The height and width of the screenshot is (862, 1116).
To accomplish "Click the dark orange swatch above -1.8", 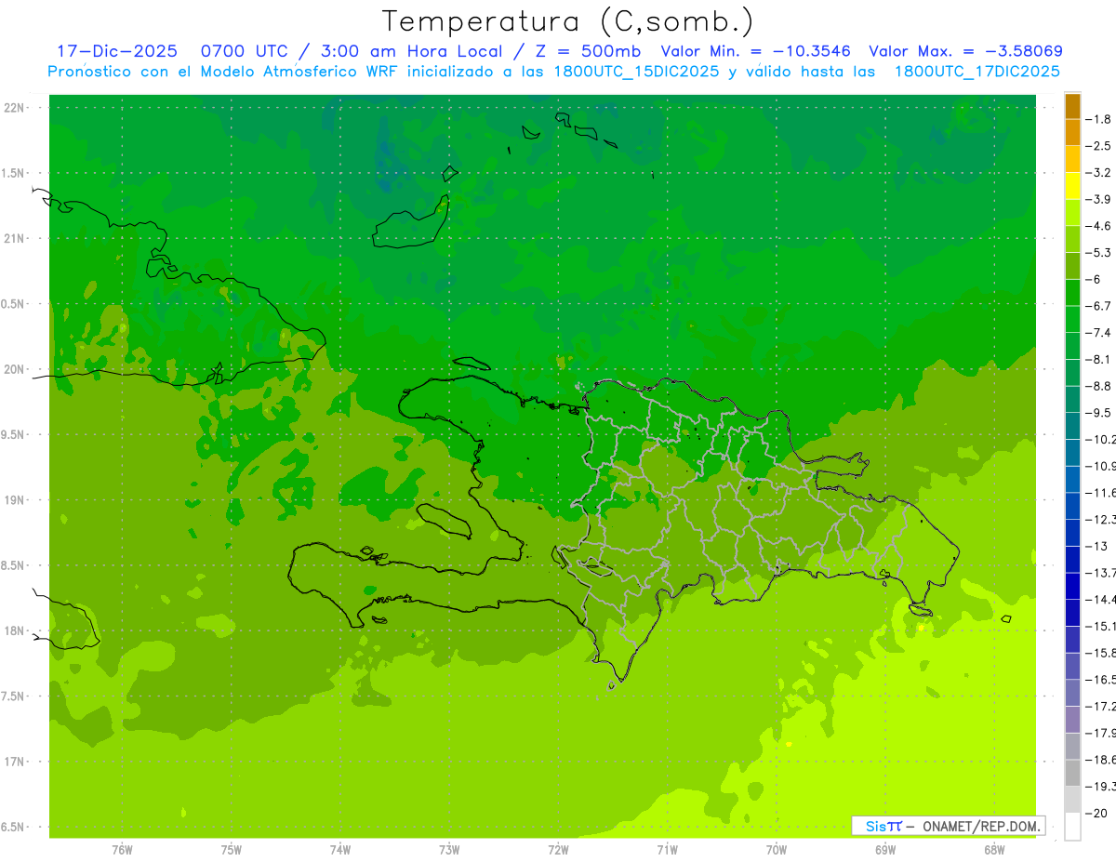I will 1072,106.
